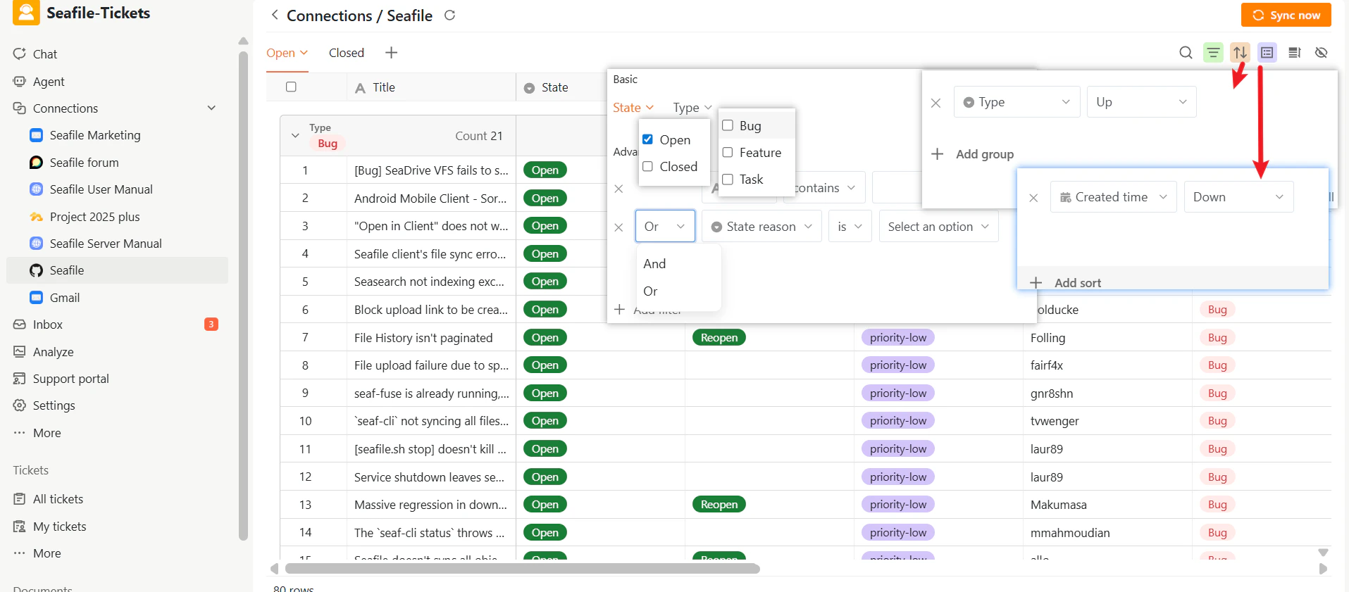Open the group Type field dropdown
Viewport: 1349px width, 592px height.
pos(1017,102)
